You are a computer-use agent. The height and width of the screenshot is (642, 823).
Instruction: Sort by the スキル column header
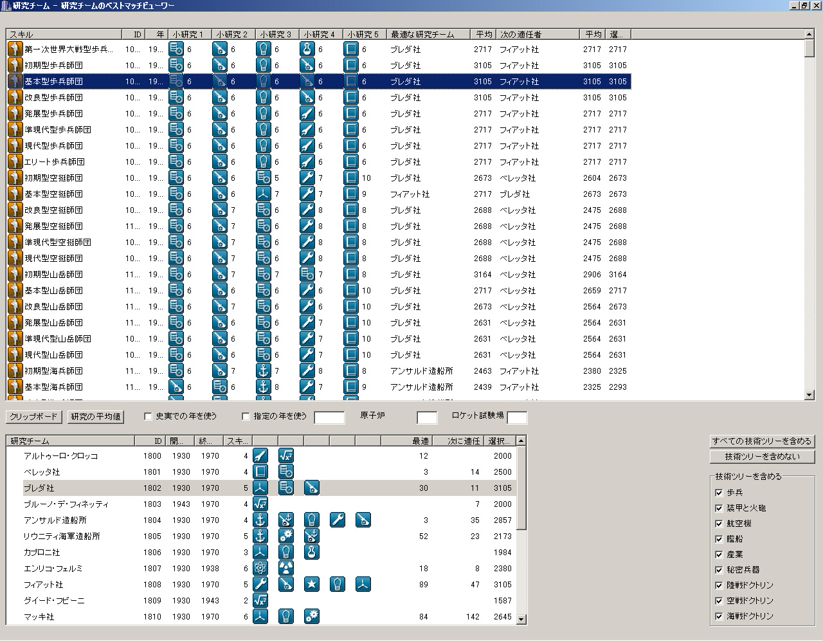(x=64, y=34)
